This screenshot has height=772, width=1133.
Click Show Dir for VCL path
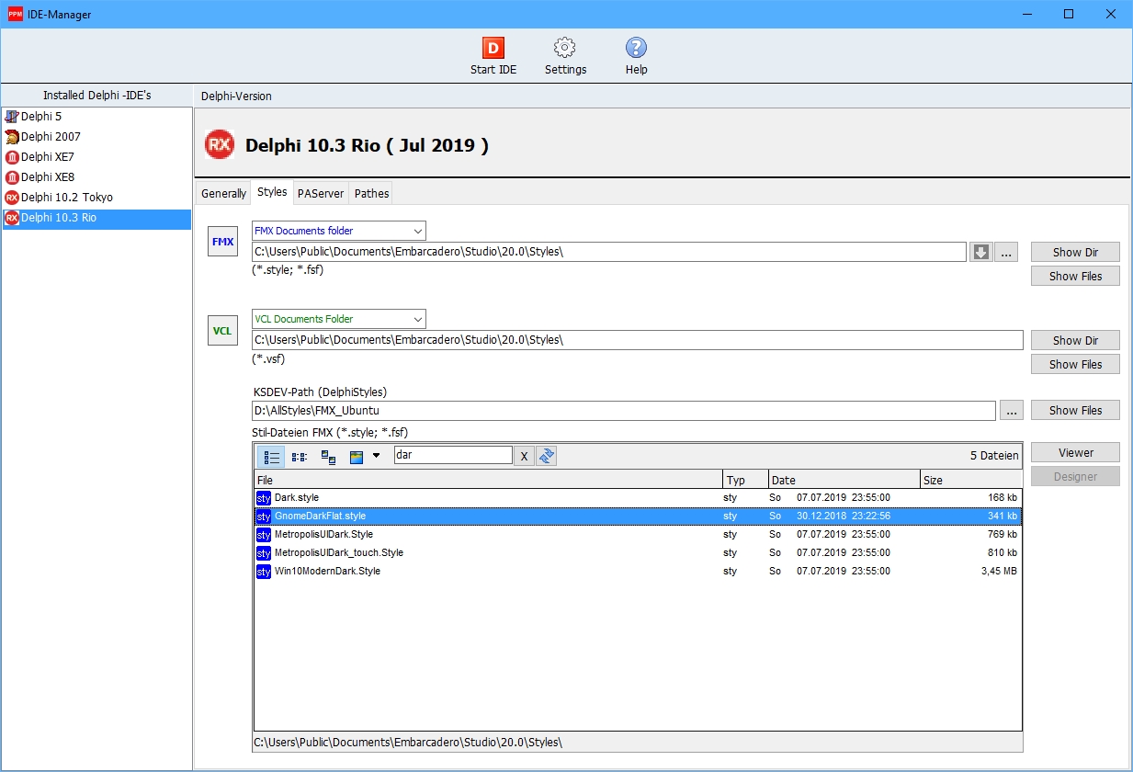click(1075, 340)
